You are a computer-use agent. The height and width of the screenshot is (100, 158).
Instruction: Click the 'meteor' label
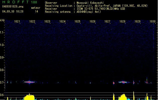36,8
